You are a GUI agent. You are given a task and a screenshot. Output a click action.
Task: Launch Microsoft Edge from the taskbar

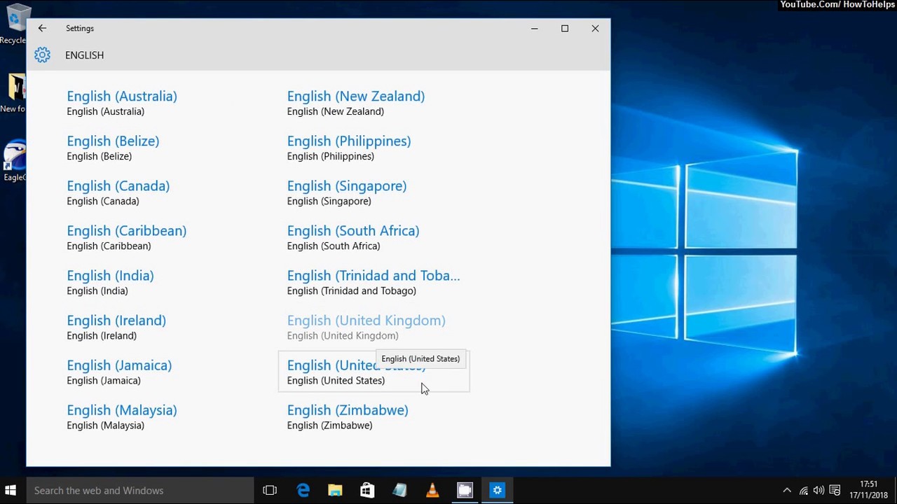point(303,490)
